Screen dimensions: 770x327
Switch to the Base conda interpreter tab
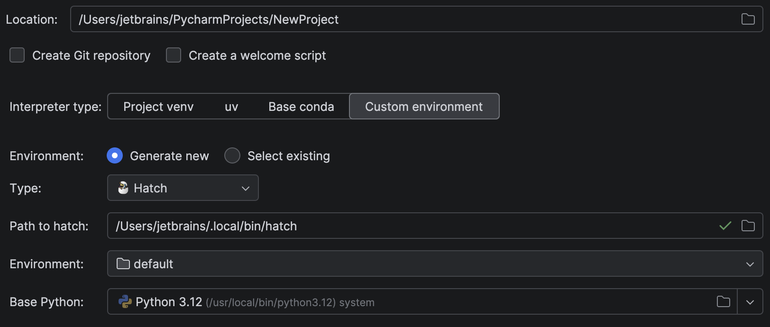click(301, 106)
